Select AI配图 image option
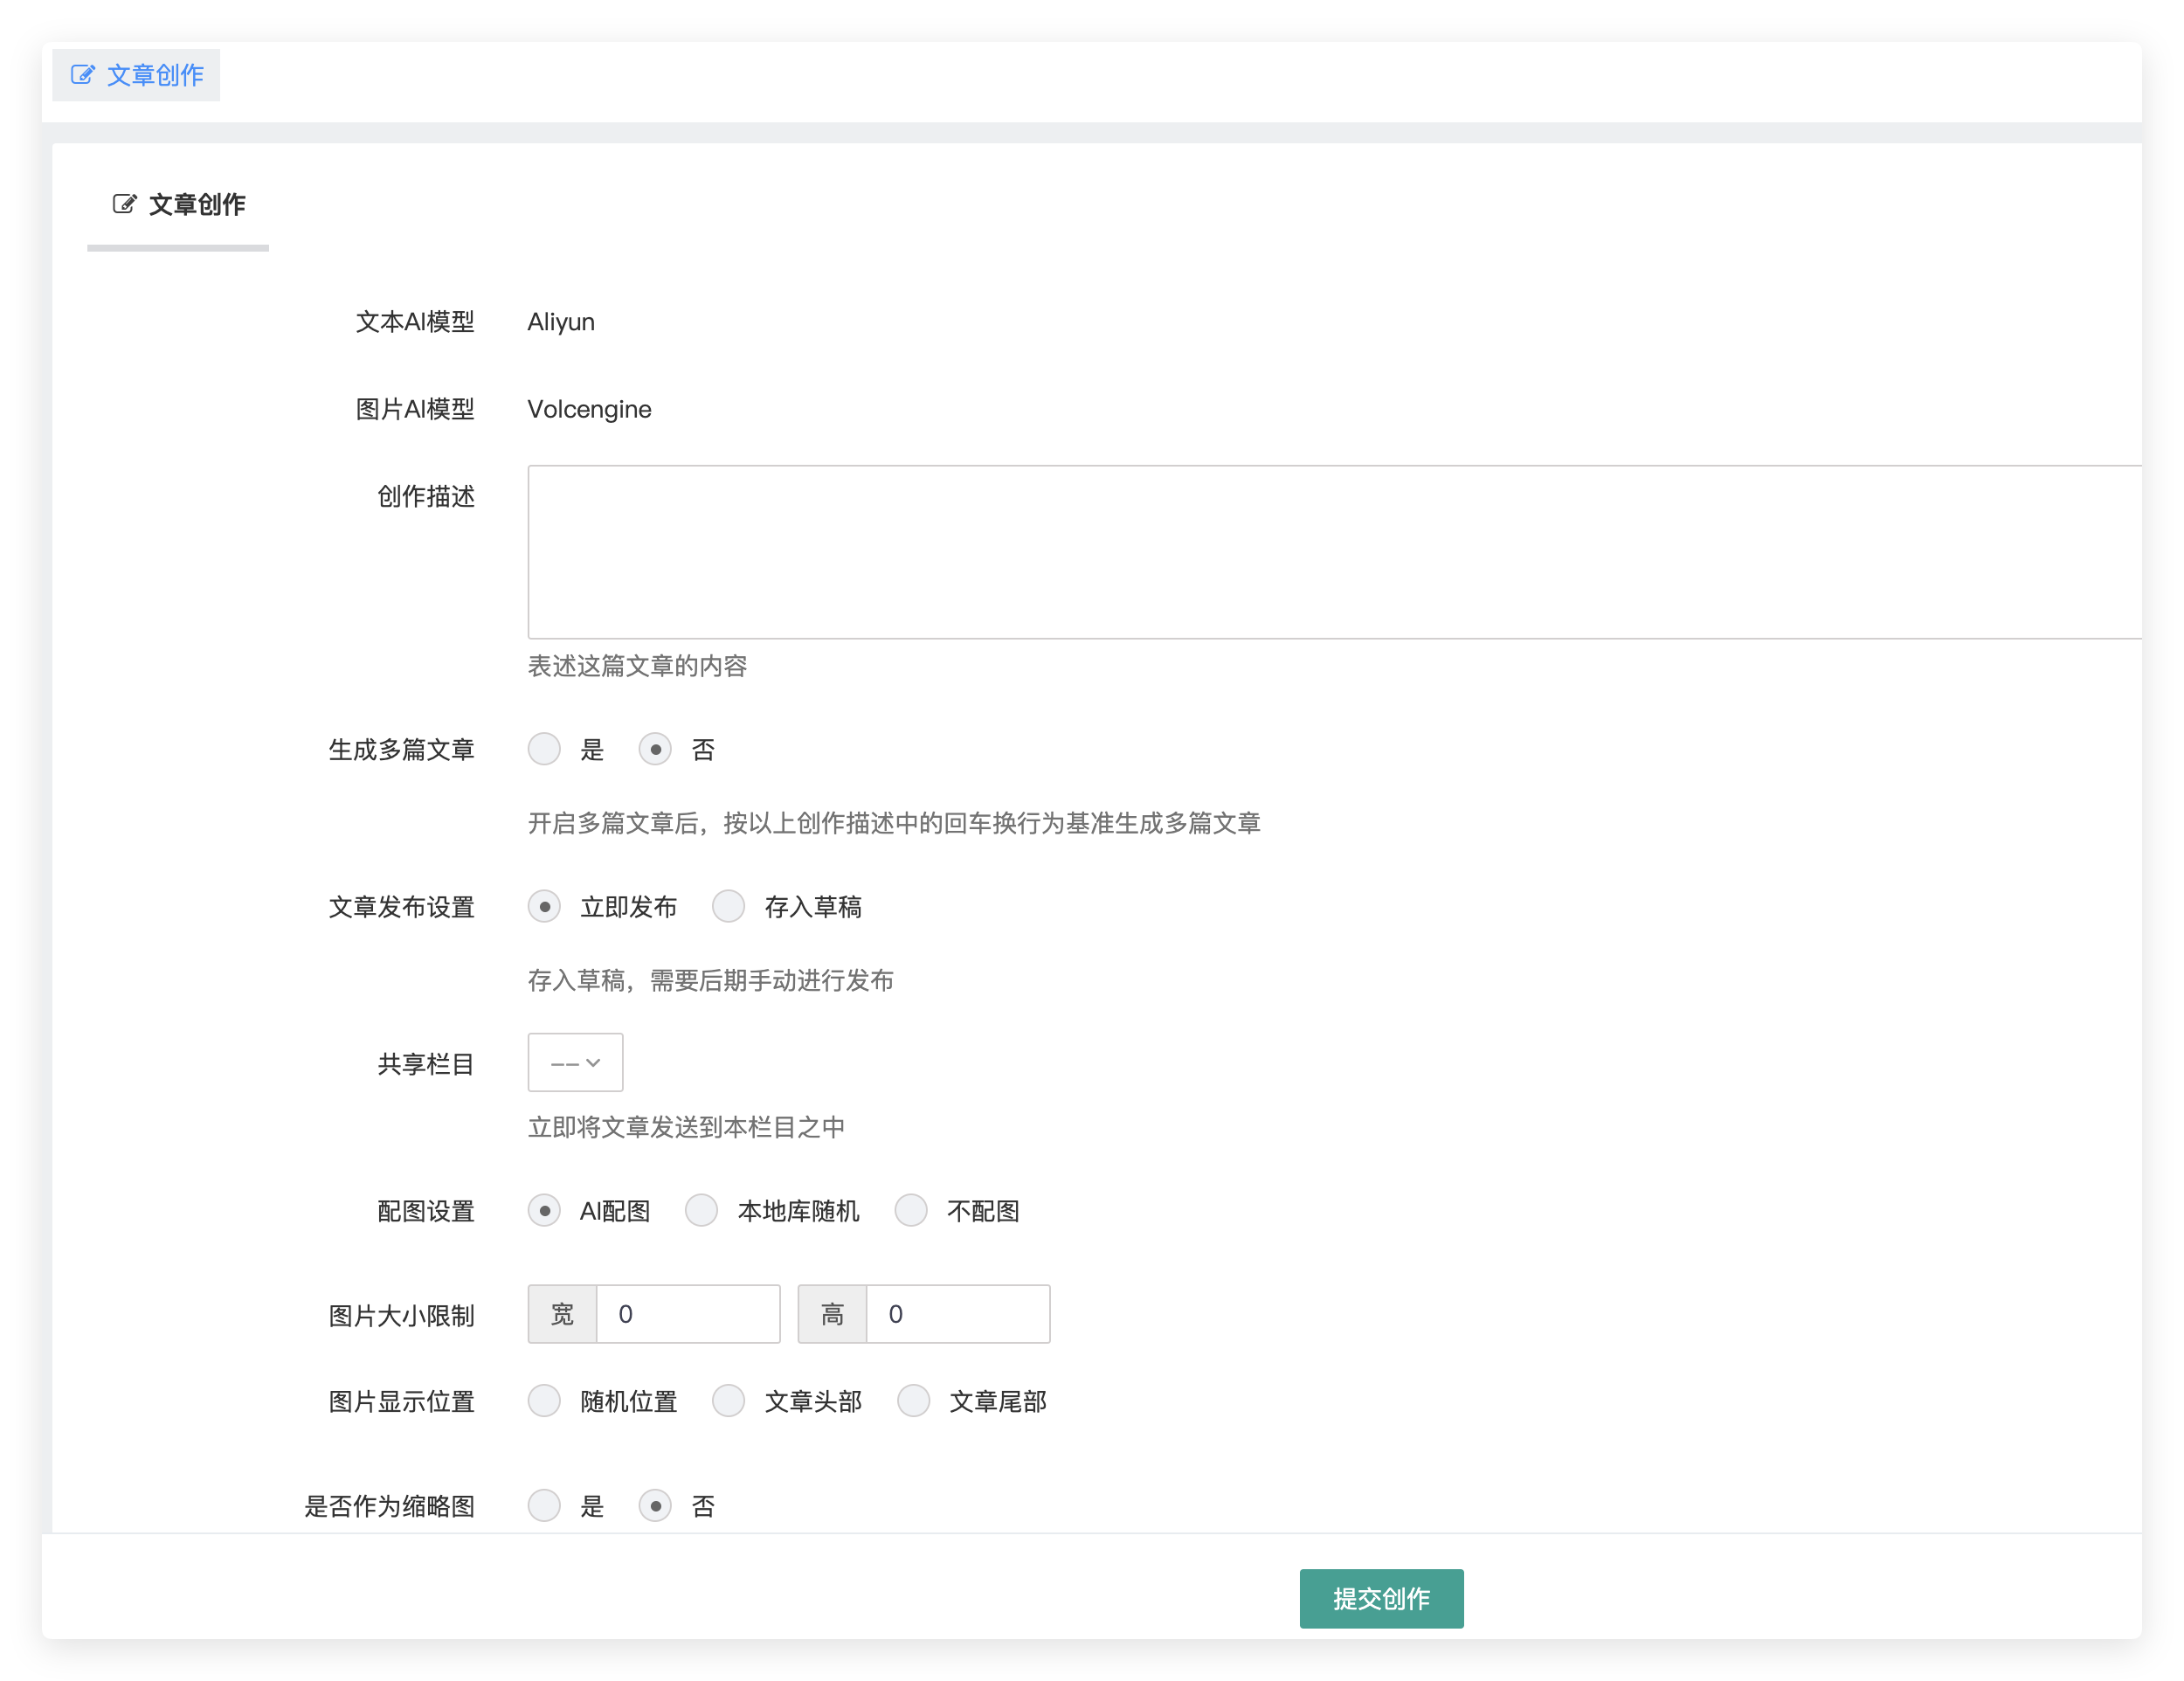Viewport: 2184px width, 1681px height. [545, 1210]
